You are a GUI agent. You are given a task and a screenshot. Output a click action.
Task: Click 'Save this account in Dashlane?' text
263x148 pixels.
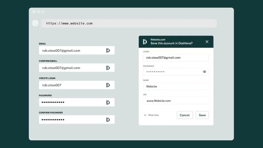[x=171, y=43]
